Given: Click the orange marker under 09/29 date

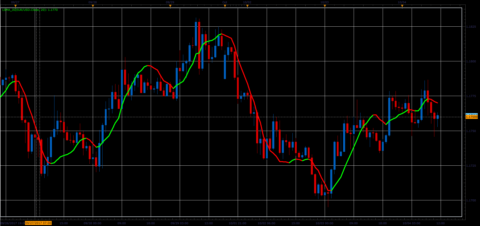Looking at the screenshot, I should click(170, 6).
